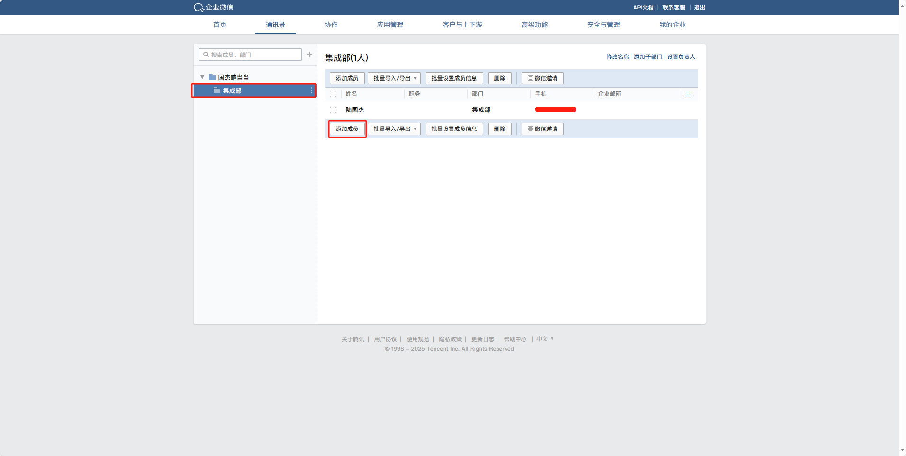
Task: Open the 使用规范 footer link
Action: [418, 339]
